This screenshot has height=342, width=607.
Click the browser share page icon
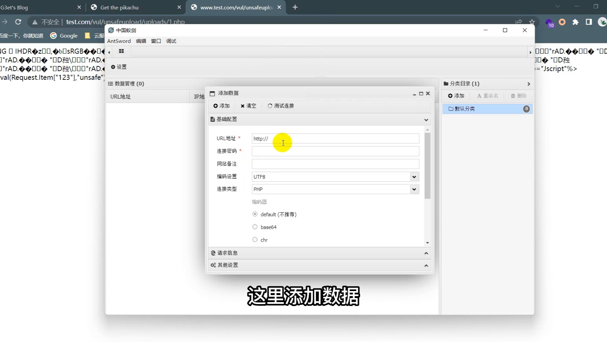click(519, 22)
